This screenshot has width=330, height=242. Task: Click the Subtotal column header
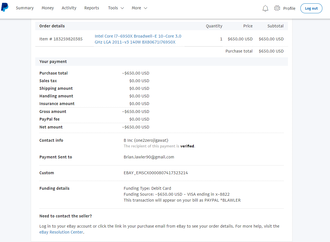[x=275, y=26]
